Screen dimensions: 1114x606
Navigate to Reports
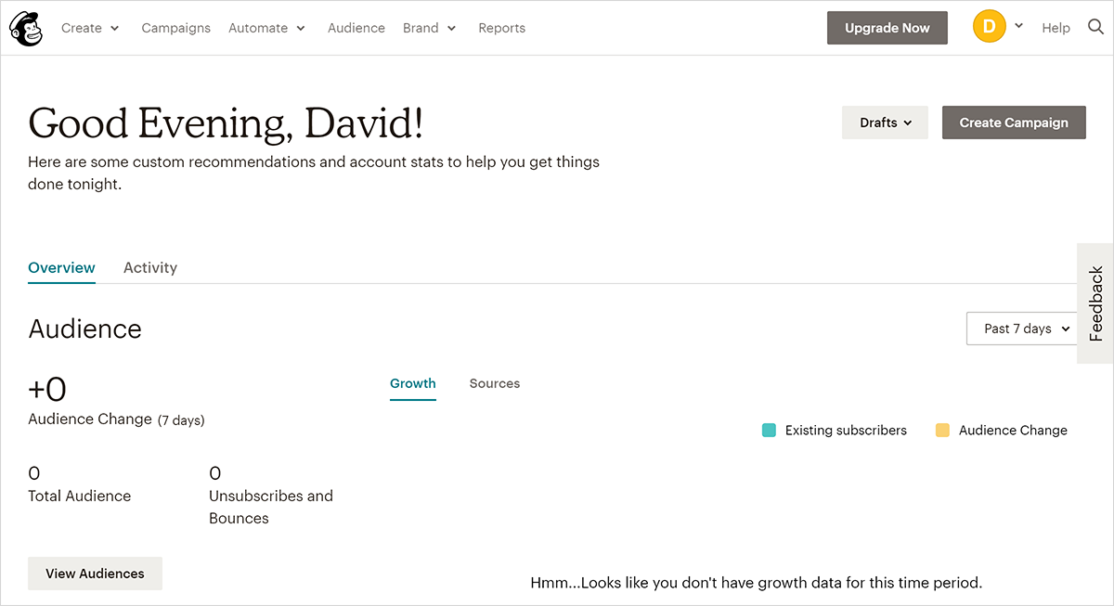tap(501, 28)
